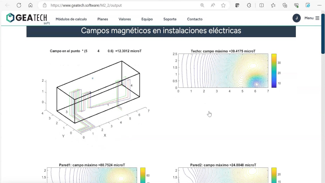Open Browser essentials heart icon

pyautogui.click(x=296, y=5)
